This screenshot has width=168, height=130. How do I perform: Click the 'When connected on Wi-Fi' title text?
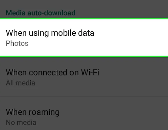[x=52, y=73]
